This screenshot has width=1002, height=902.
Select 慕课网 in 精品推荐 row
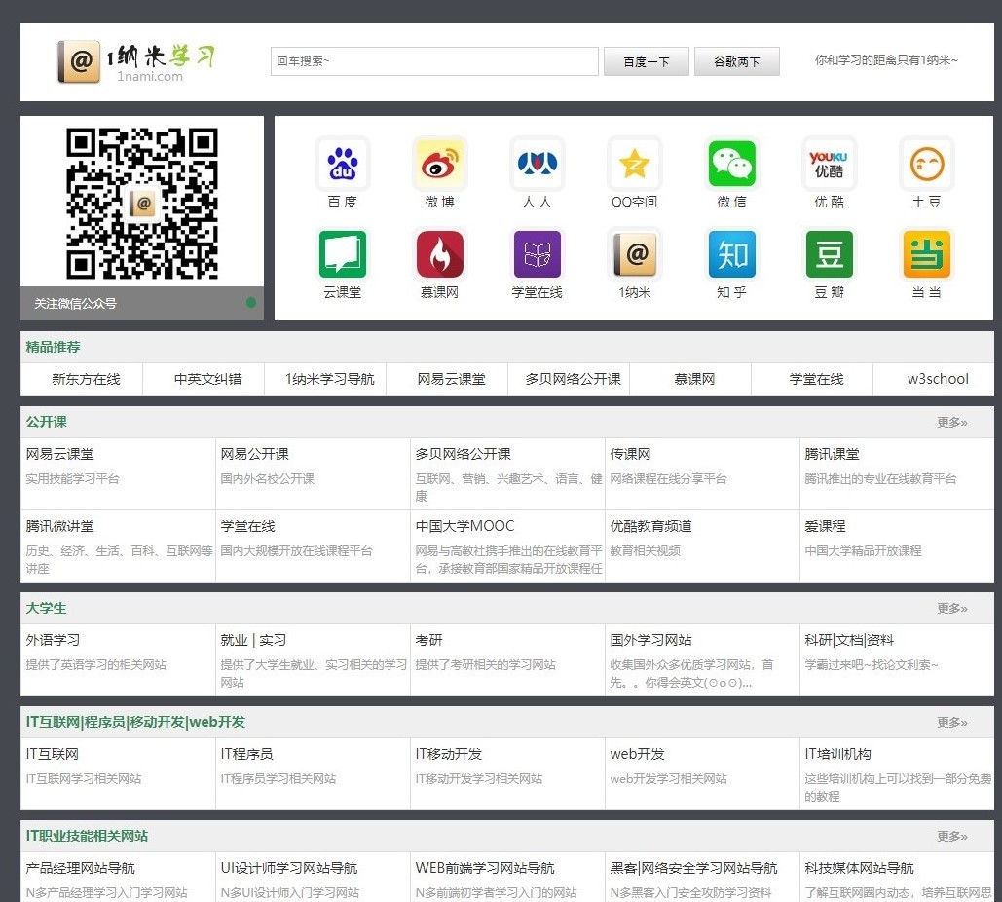point(694,379)
